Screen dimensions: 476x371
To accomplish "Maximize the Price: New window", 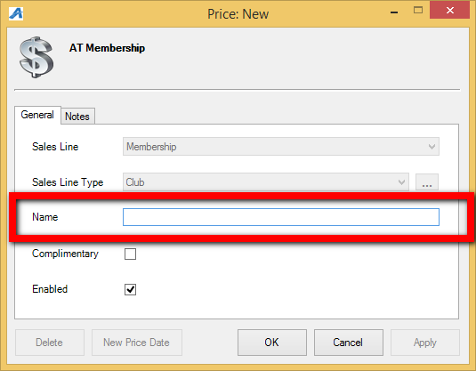I will pyautogui.click(x=418, y=11).
